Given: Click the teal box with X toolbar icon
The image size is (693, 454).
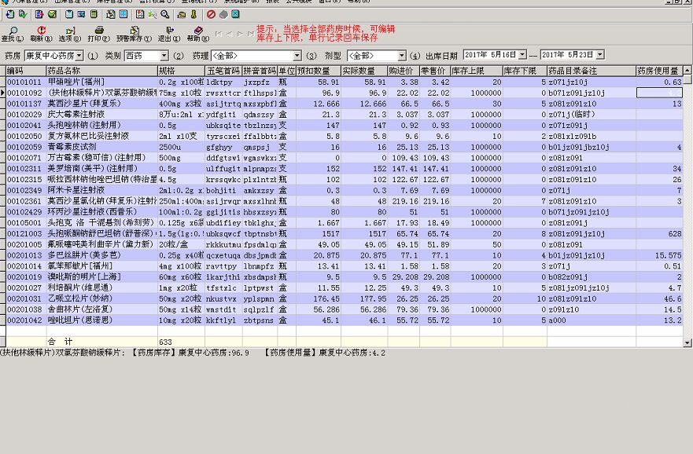Looking at the screenshot, I should coord(235,15).
